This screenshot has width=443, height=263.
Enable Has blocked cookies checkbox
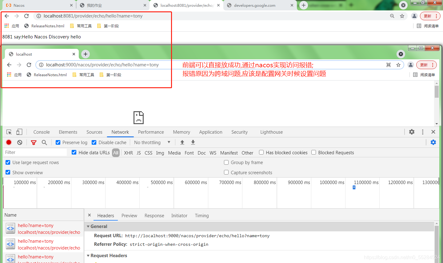pyautogui.click(x=261, y=152)
